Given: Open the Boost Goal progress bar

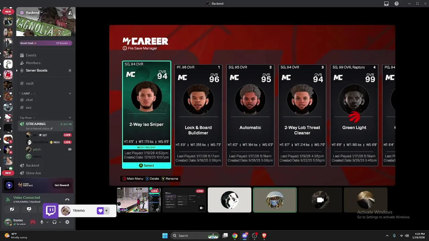Looking at the screenshot, I should coord(46,43).
